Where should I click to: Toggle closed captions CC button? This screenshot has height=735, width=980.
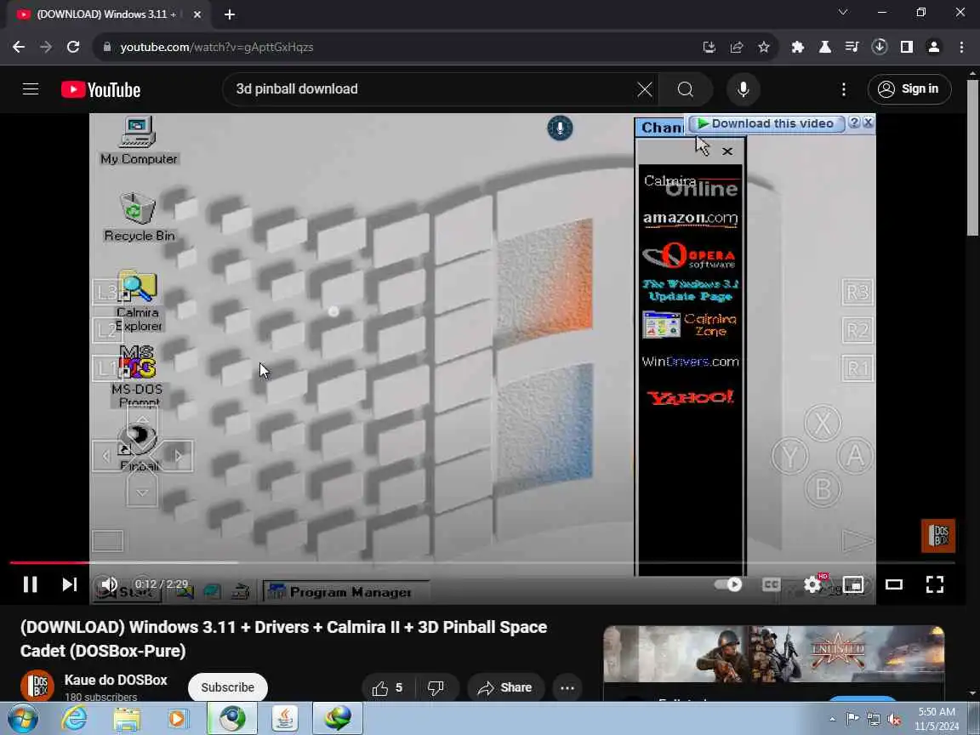point(772,584)
